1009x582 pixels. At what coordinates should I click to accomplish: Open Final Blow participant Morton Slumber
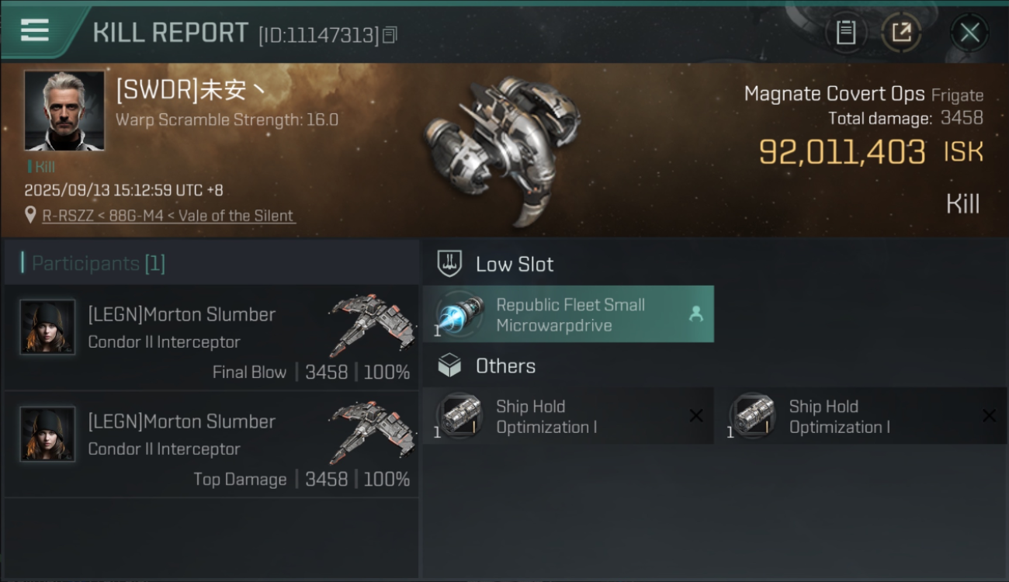[182, 314]
